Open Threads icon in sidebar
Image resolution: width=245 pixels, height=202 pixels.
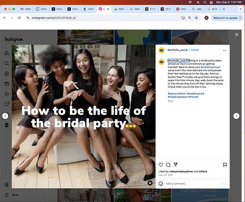(x=7, y=184)
